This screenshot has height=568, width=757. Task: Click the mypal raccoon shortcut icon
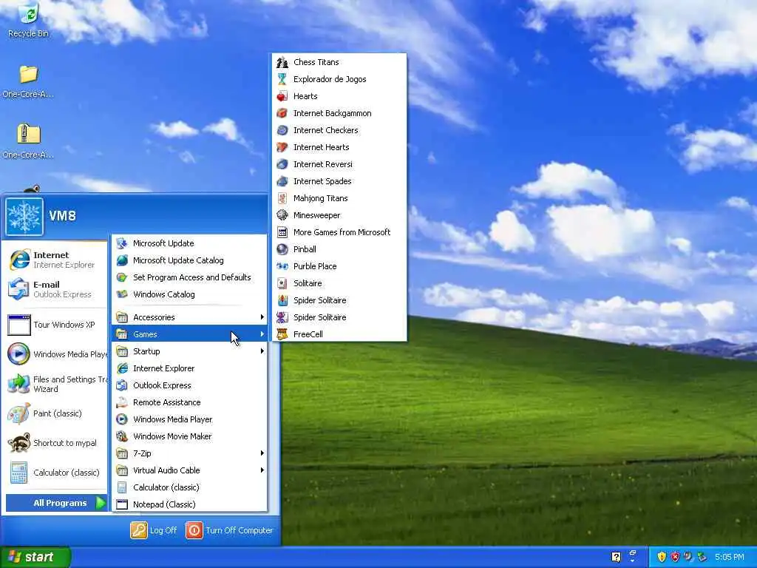(19, 443)
